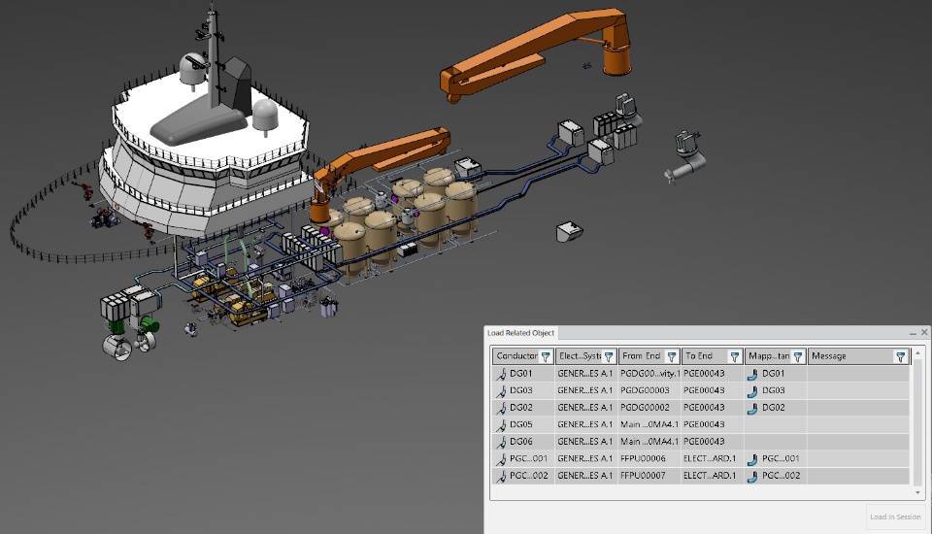Click the mapped cable icon for PGC...002

(x=752, y=476)
